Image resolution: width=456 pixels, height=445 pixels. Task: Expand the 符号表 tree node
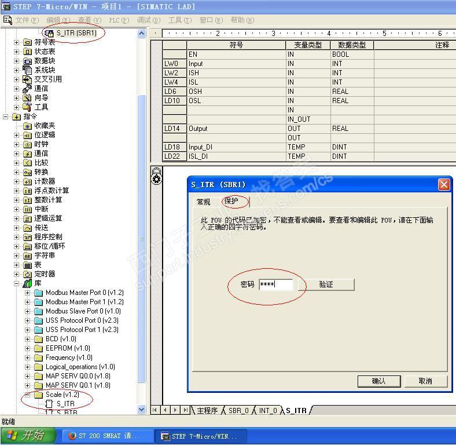17,42
